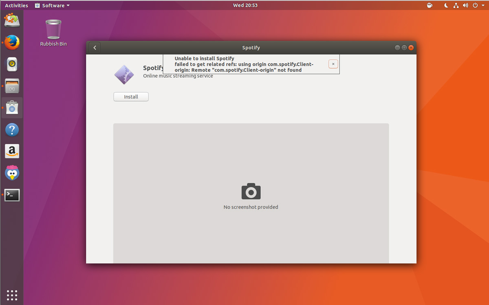The width and height of the screenshot is (489, 305).
Task: Show Applications grid at dock bottom
Action: (x=12, y=295)
